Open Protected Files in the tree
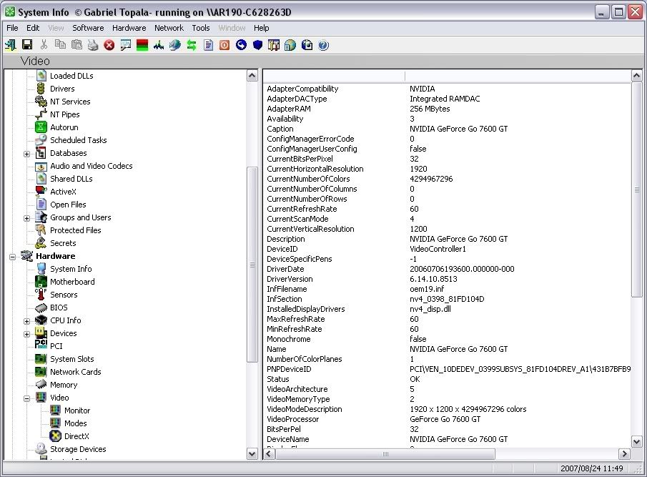Image resolution: width=647 pixels, height=477 pixels. coord(76,230)
